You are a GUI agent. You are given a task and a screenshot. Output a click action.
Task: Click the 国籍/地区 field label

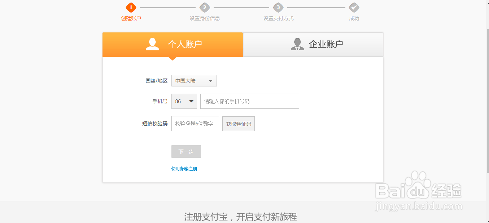click(157, 81)
